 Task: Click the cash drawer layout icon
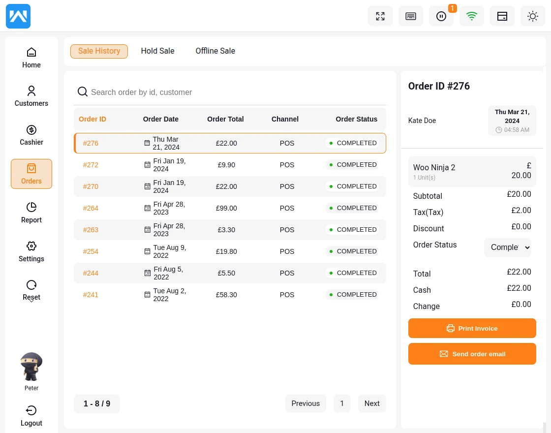(x=502, y=16)
